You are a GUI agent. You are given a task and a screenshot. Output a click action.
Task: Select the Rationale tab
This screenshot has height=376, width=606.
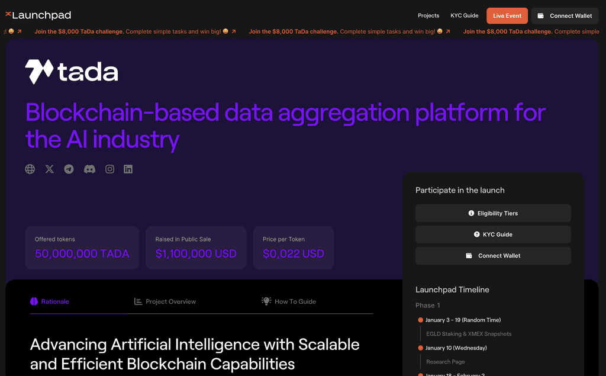[x=50, y=301]
